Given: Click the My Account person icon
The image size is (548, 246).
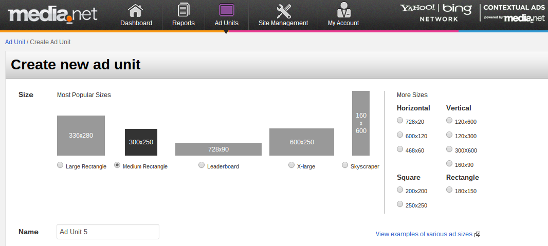Looking at the screenshot, I should 344,10.
